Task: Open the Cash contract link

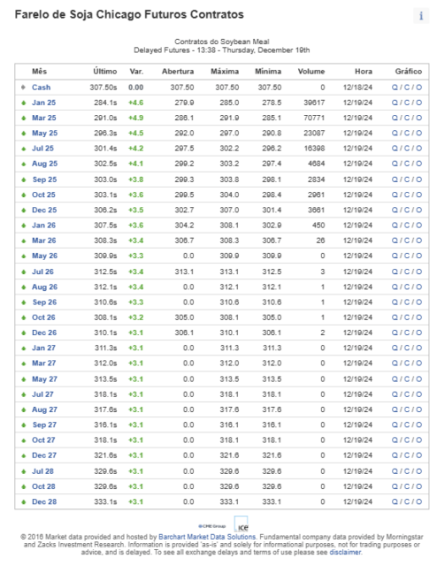Action: click(42, 88)
